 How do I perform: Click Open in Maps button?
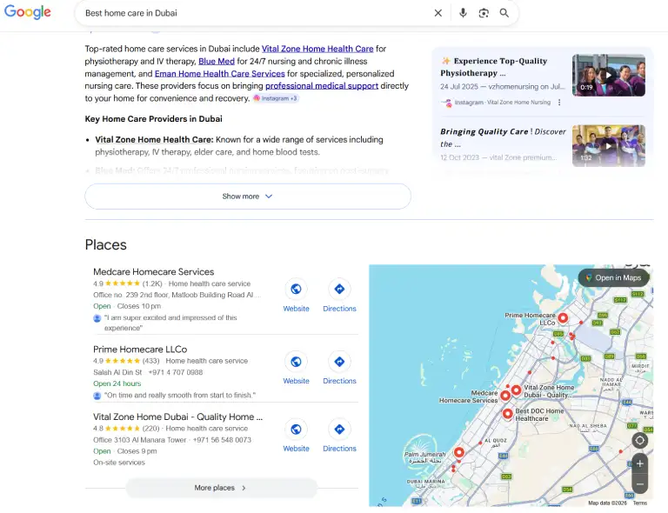pyautogui.click(x=613, y=278)
